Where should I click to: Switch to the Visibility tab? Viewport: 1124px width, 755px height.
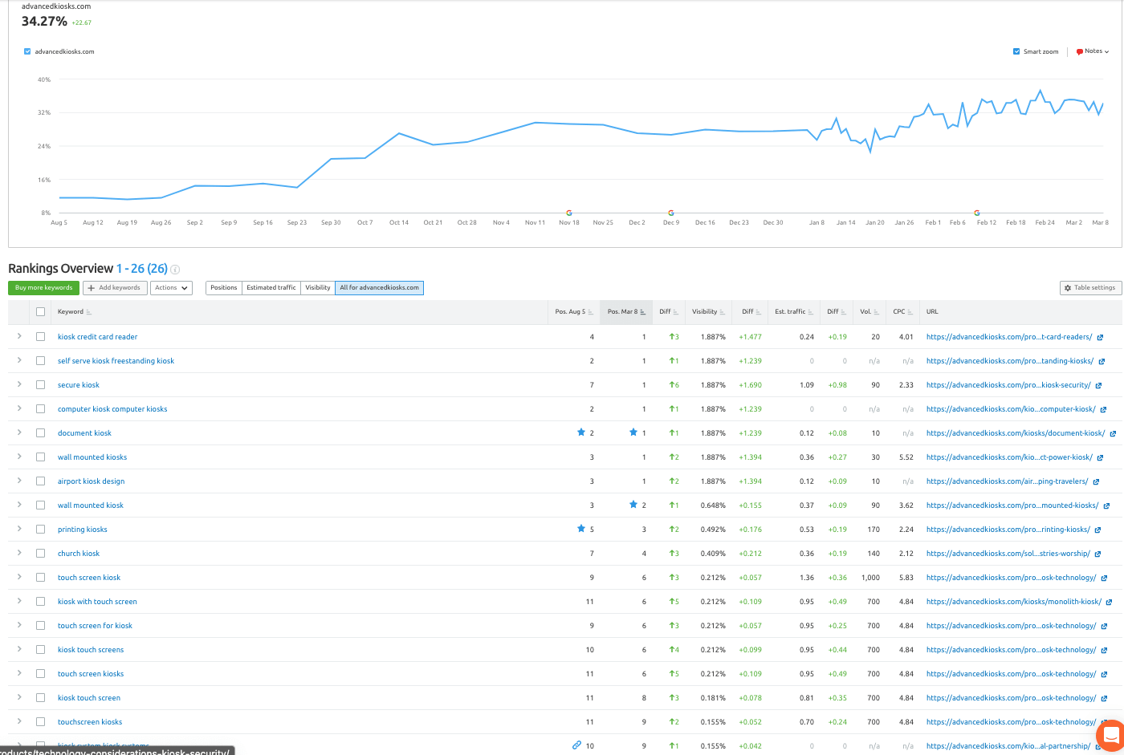tap(318, 288)
